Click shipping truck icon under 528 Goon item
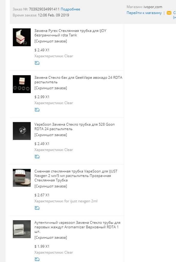The width and height of the screenshot is (176, 262). [x=37, y=157]
